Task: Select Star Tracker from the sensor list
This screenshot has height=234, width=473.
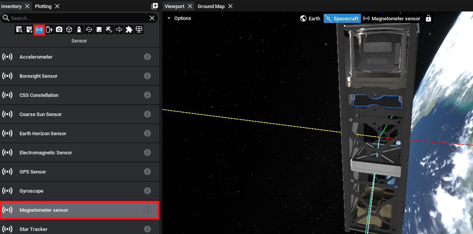Action: (x=33, y=229)
